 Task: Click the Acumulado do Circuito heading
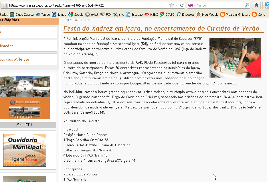(82, 121)
